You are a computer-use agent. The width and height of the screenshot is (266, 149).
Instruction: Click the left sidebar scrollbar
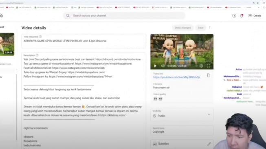pos(16,107)
